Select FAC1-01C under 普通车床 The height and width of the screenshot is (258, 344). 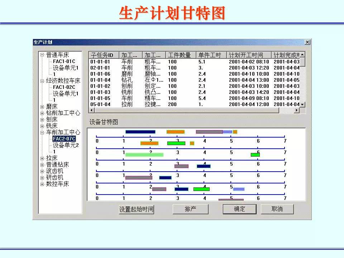(x=64, y=62)
